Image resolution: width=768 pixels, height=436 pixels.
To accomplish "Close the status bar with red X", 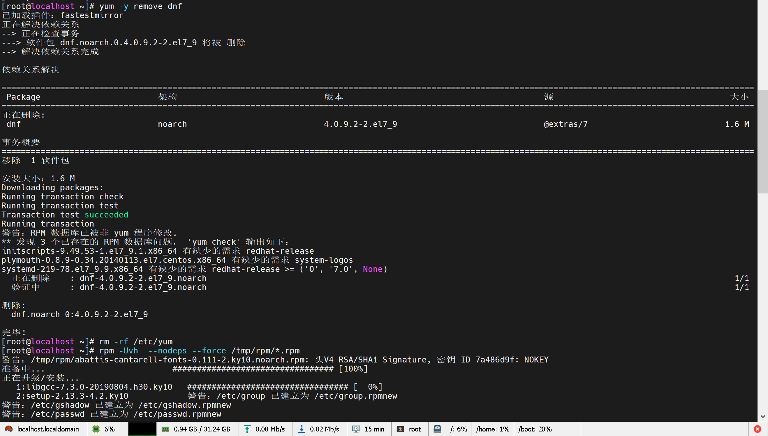I will (758, 429).
